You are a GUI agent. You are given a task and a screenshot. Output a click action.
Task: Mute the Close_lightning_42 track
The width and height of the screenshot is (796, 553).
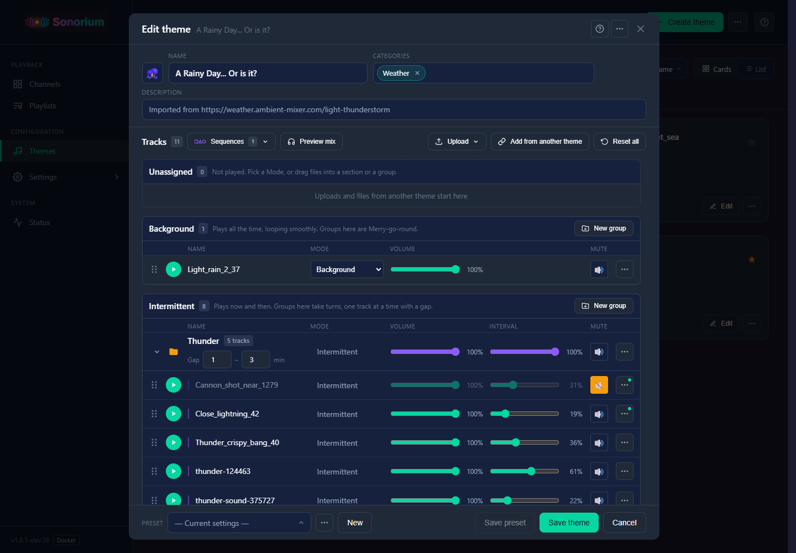point(599,414)
